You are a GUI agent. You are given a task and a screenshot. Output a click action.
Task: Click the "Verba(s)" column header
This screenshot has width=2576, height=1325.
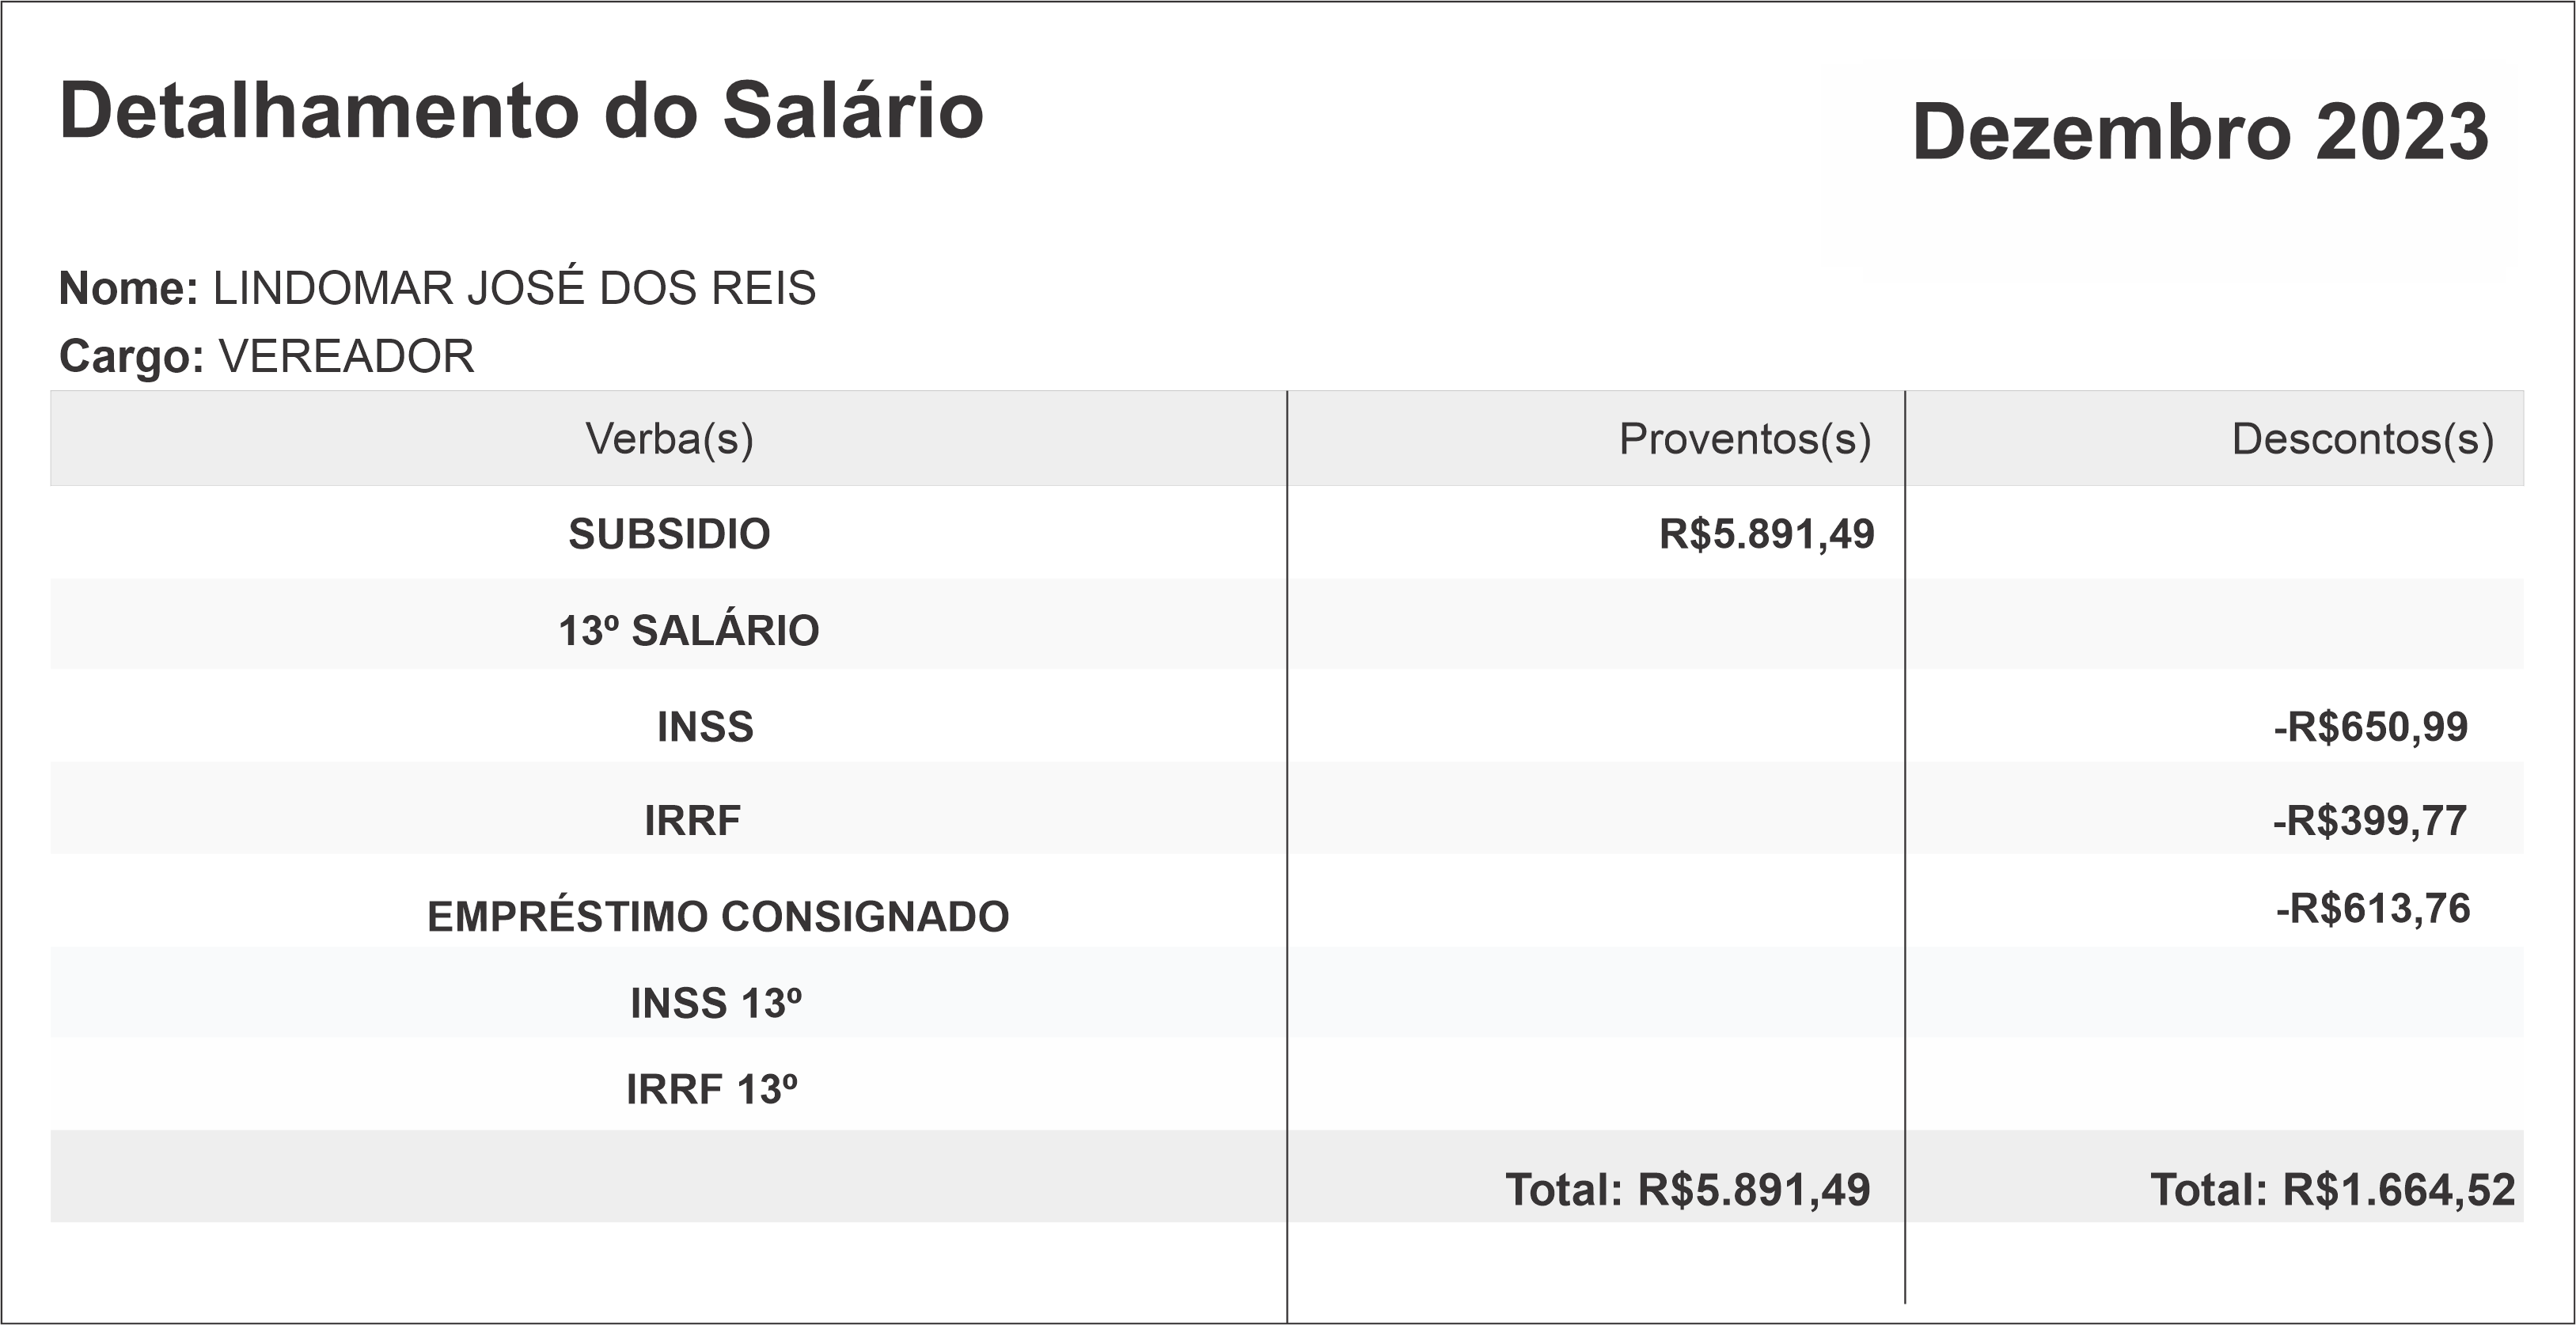(x=669, y=438)
